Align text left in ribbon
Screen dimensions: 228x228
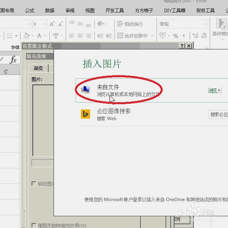coord(72,36)
